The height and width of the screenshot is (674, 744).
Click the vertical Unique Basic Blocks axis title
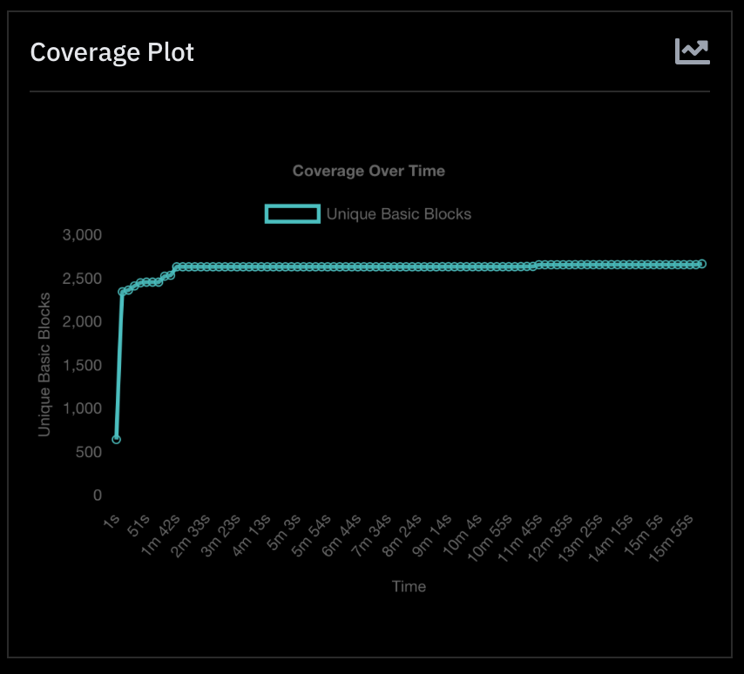(44, 365)
